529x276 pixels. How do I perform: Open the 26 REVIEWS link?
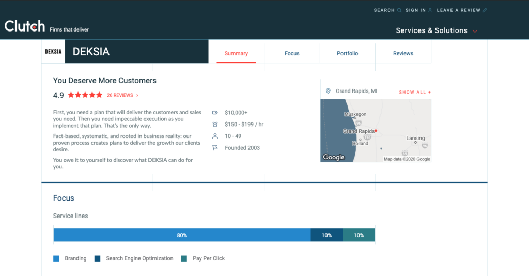120,95
